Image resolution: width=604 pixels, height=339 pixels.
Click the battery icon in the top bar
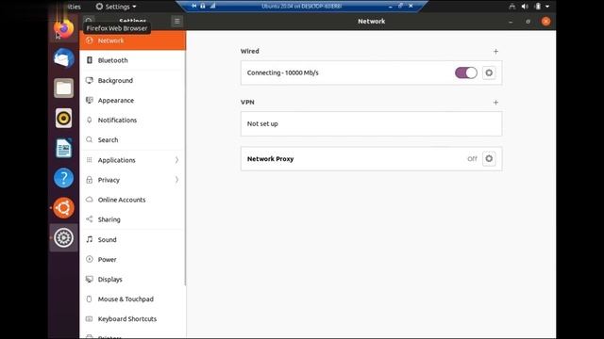click(538, 7)
